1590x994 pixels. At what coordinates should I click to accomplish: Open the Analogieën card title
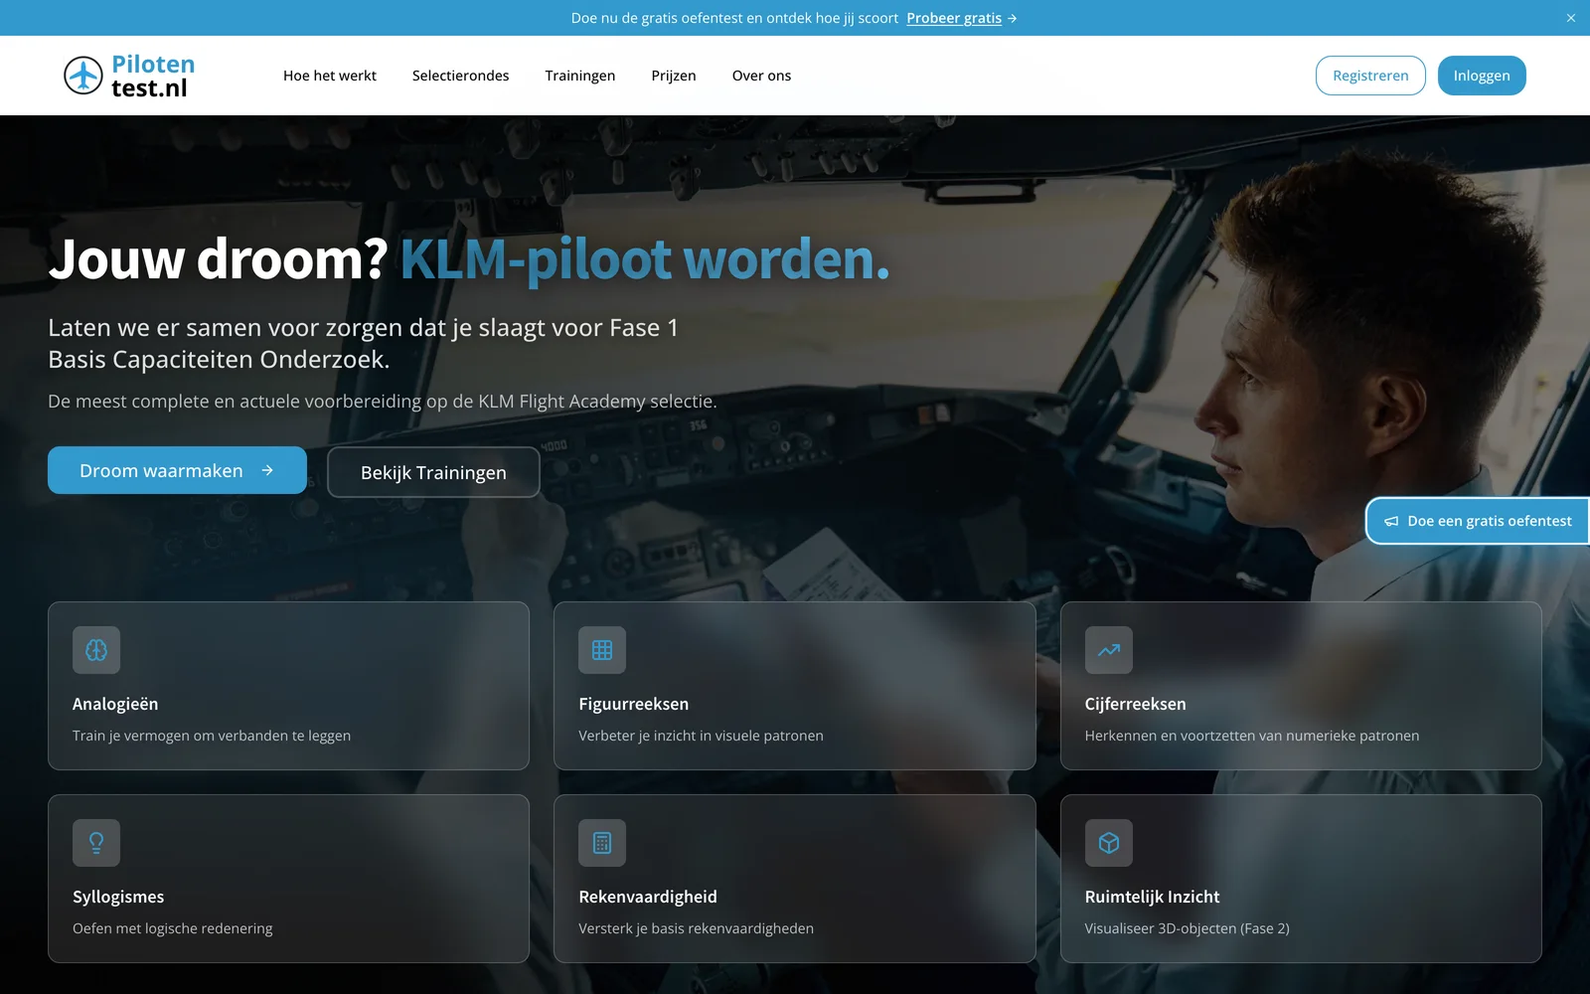click(115, 704)
